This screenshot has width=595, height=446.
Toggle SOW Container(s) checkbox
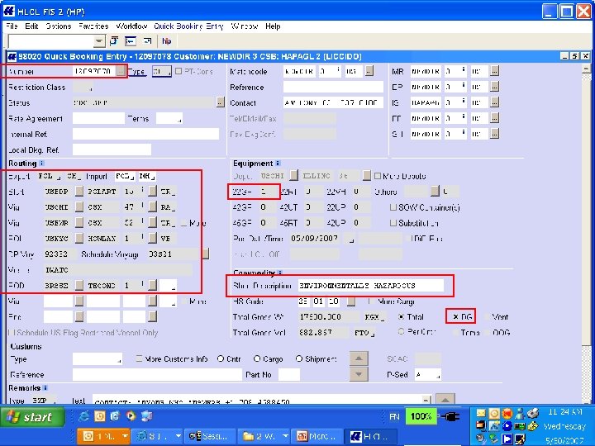pos(393,207)
